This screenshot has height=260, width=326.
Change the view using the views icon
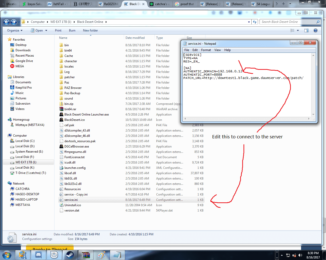pyautogui.click(x=292, y=30)
